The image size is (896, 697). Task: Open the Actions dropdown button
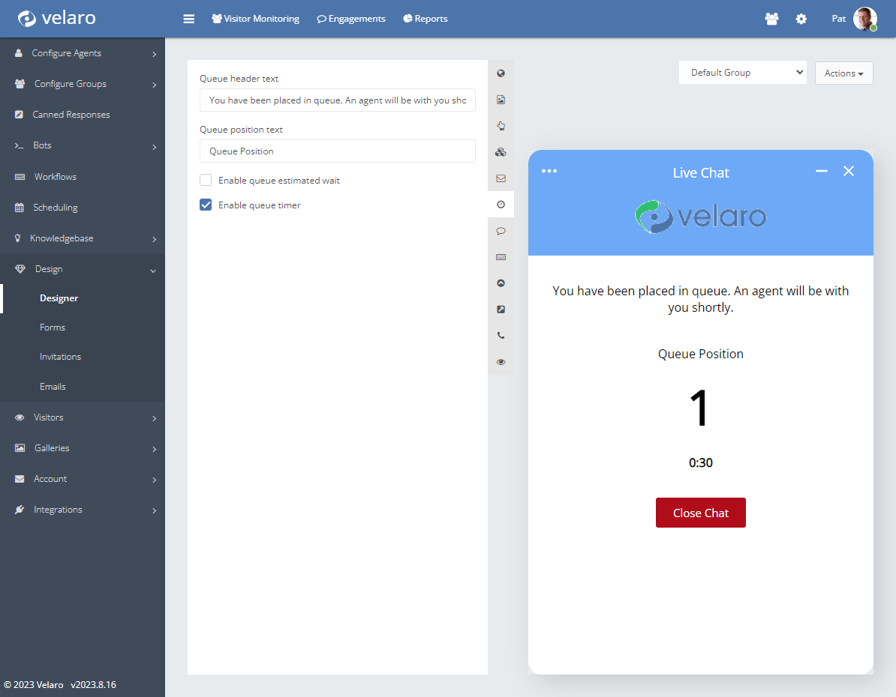pos(843,73)
